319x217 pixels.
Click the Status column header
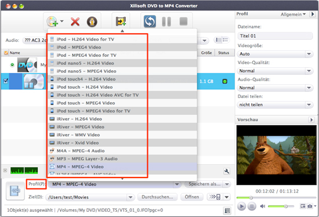(x=223, y=53)
